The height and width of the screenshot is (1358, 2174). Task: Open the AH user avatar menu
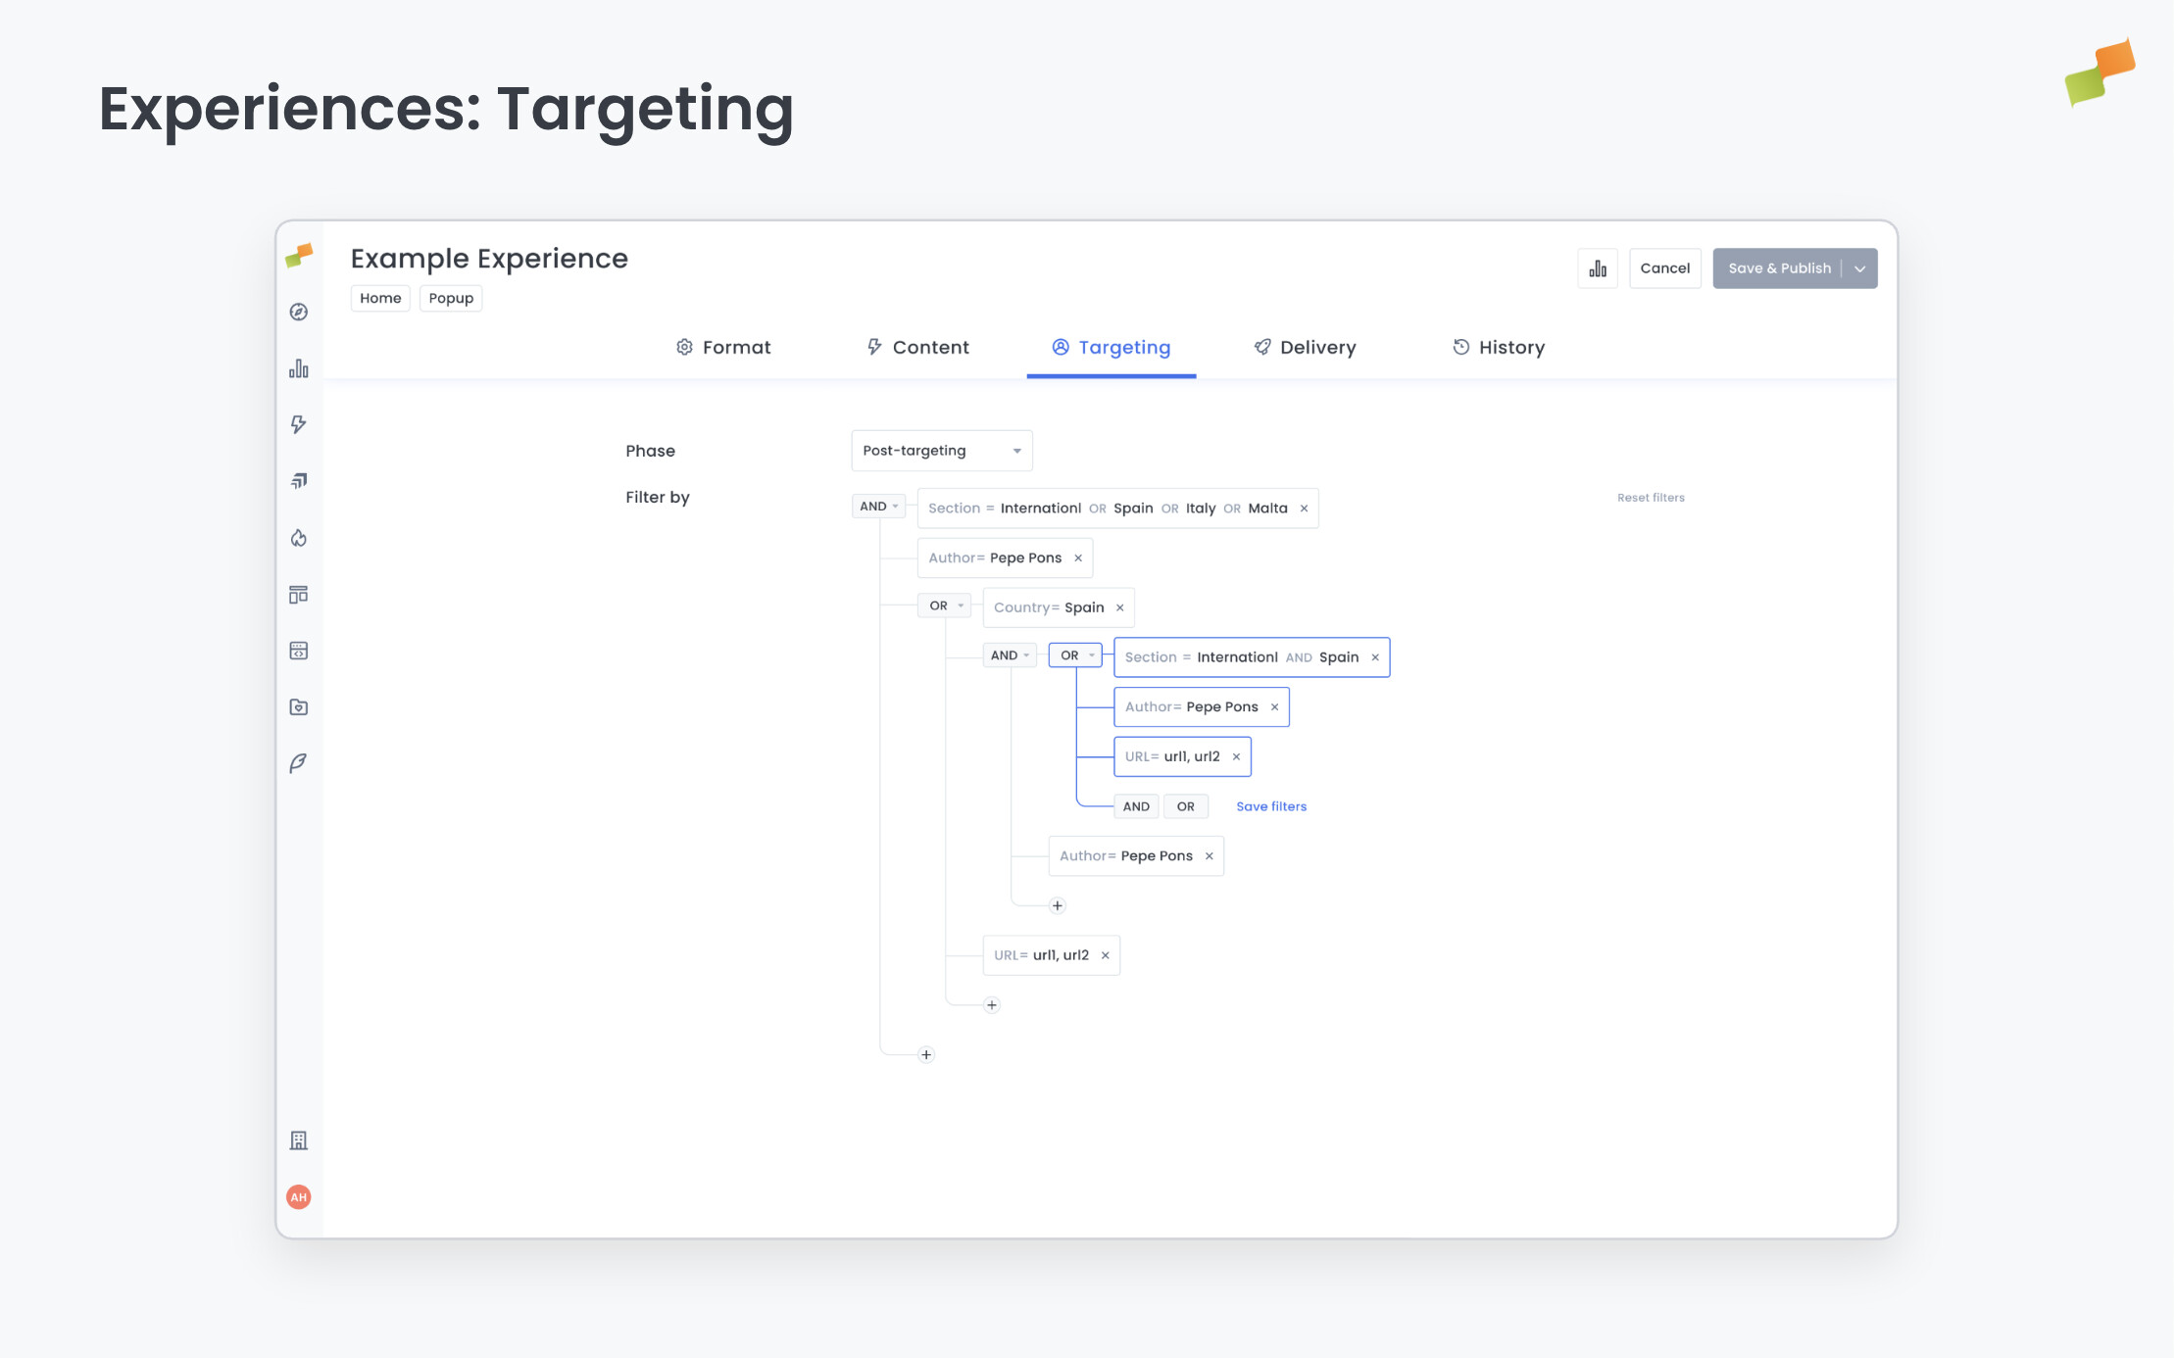[x=299, y=1196]
